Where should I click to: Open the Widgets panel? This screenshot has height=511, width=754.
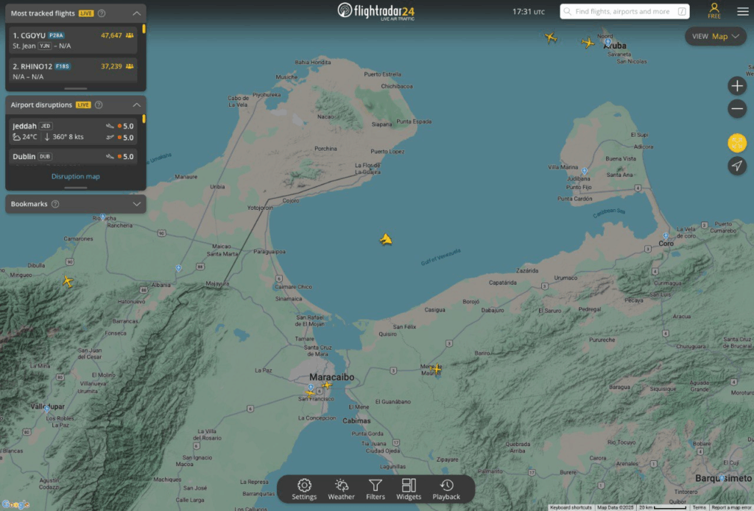click(x=409, y=489)
